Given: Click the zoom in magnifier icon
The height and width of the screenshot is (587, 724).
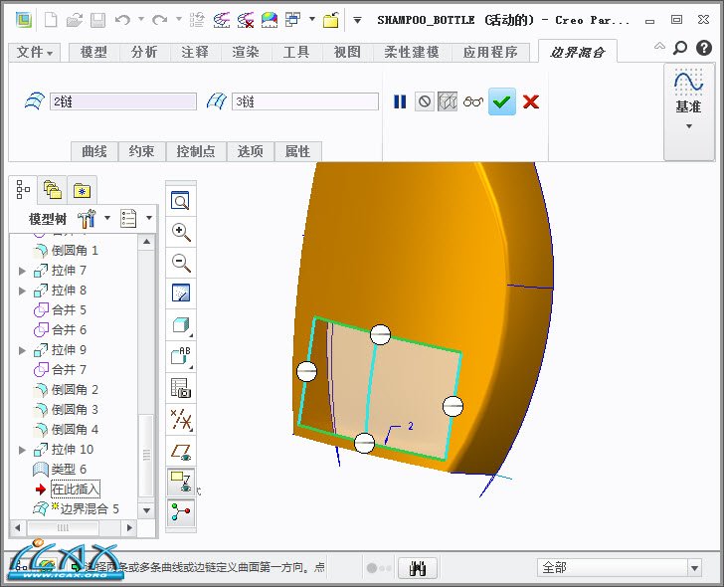Looking at the screenshot, I should 181,232.
